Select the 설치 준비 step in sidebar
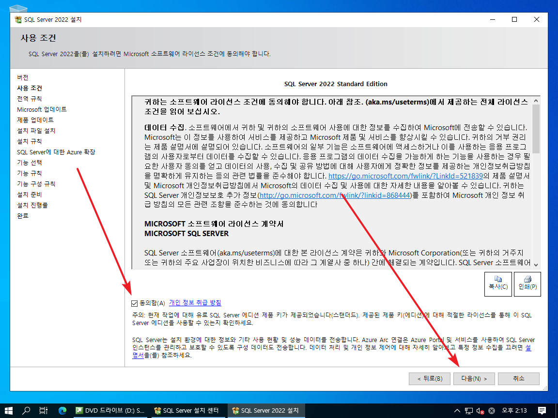The height and width of the screenshot is (418, 558). click(x=30, y=195)
